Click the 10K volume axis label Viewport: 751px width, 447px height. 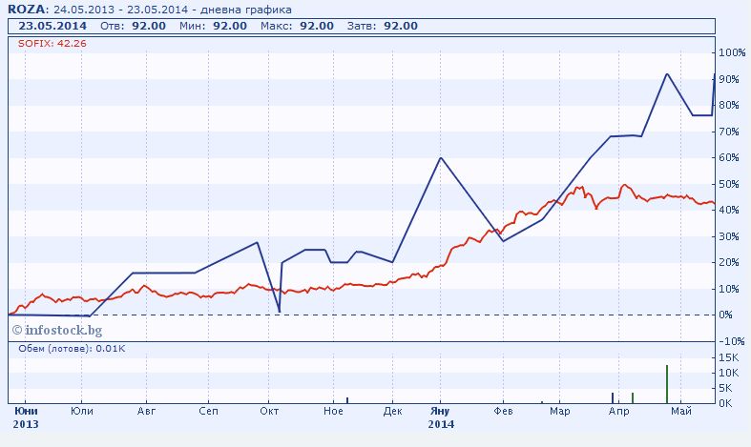click(729, 373)
